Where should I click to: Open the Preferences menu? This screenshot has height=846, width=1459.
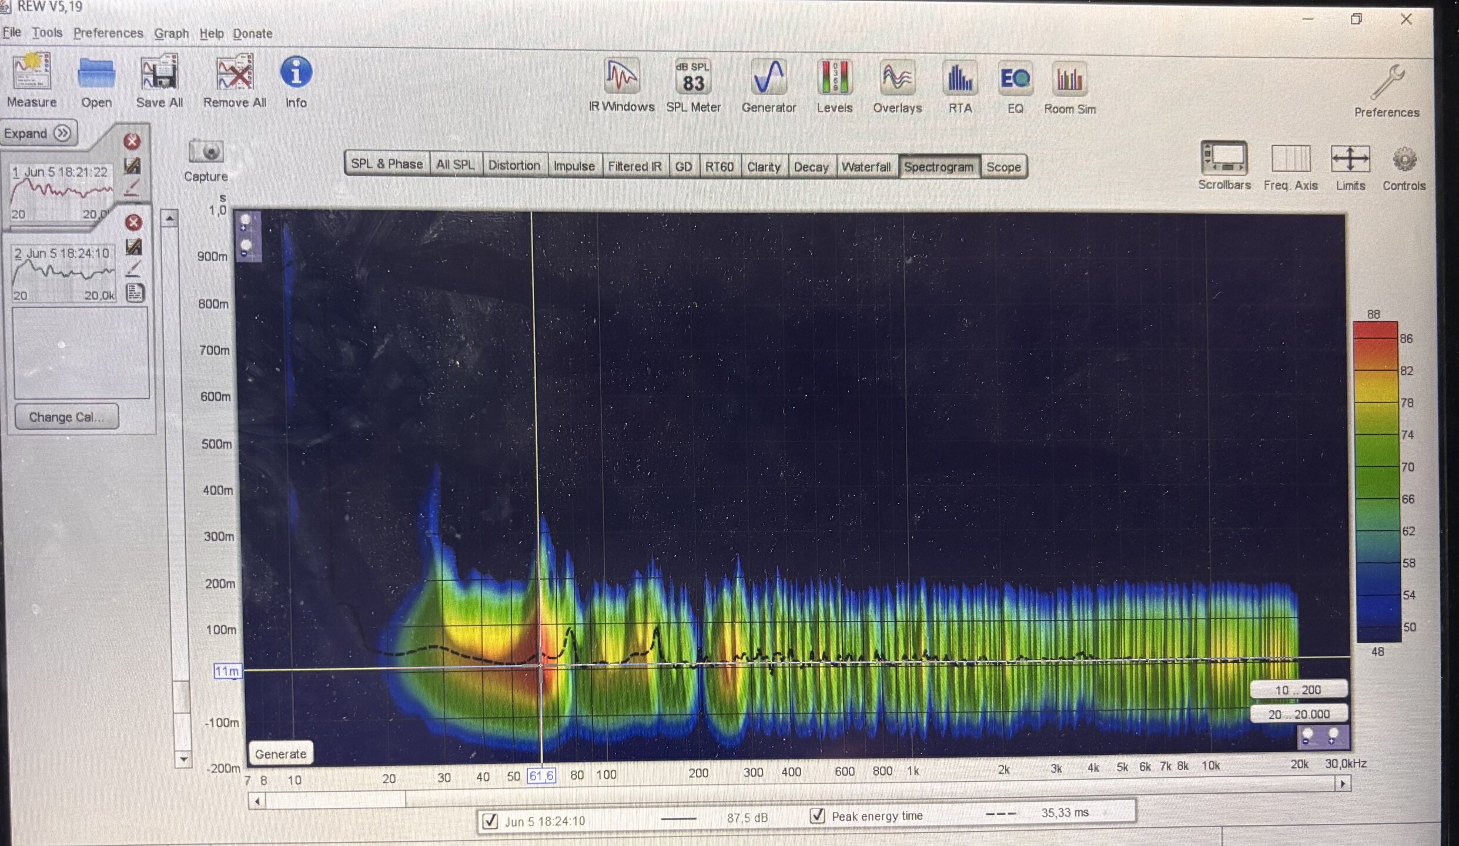(108, 33)
